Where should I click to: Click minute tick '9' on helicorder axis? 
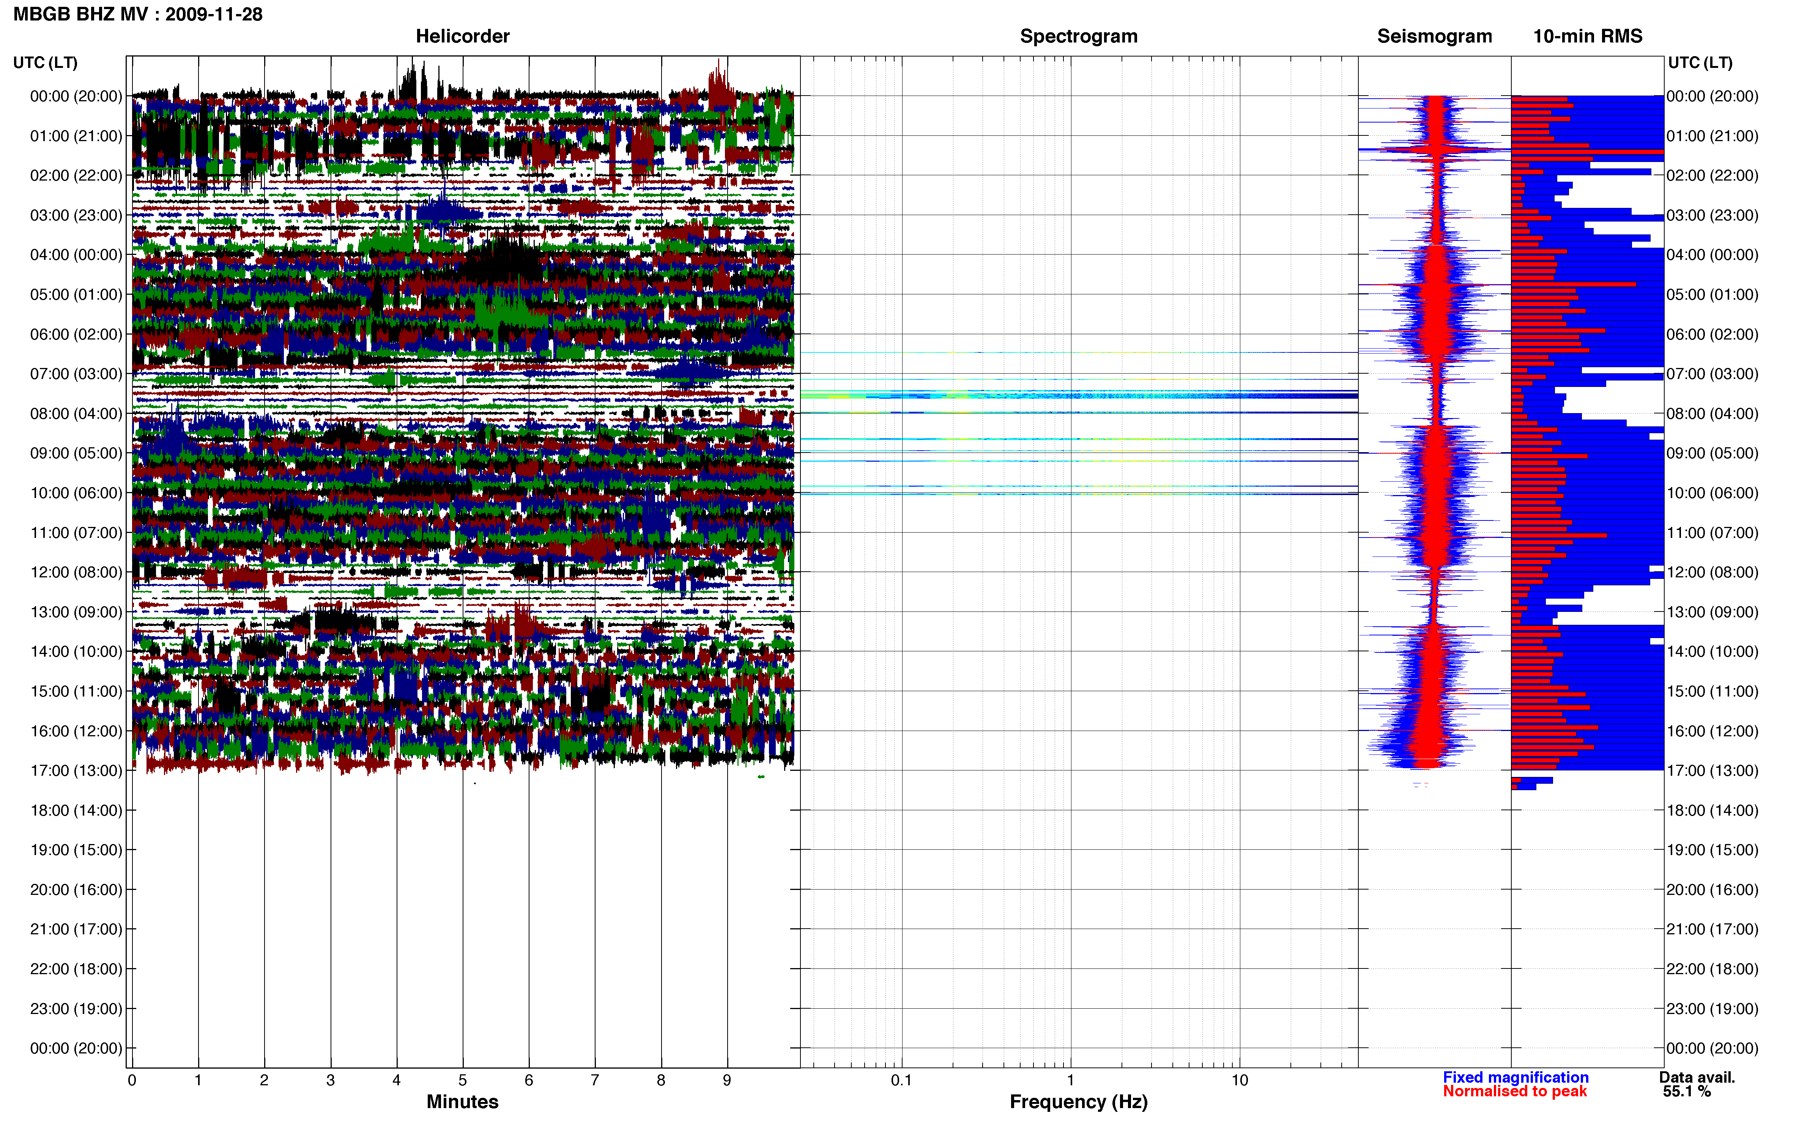[x=727, y=1080]
